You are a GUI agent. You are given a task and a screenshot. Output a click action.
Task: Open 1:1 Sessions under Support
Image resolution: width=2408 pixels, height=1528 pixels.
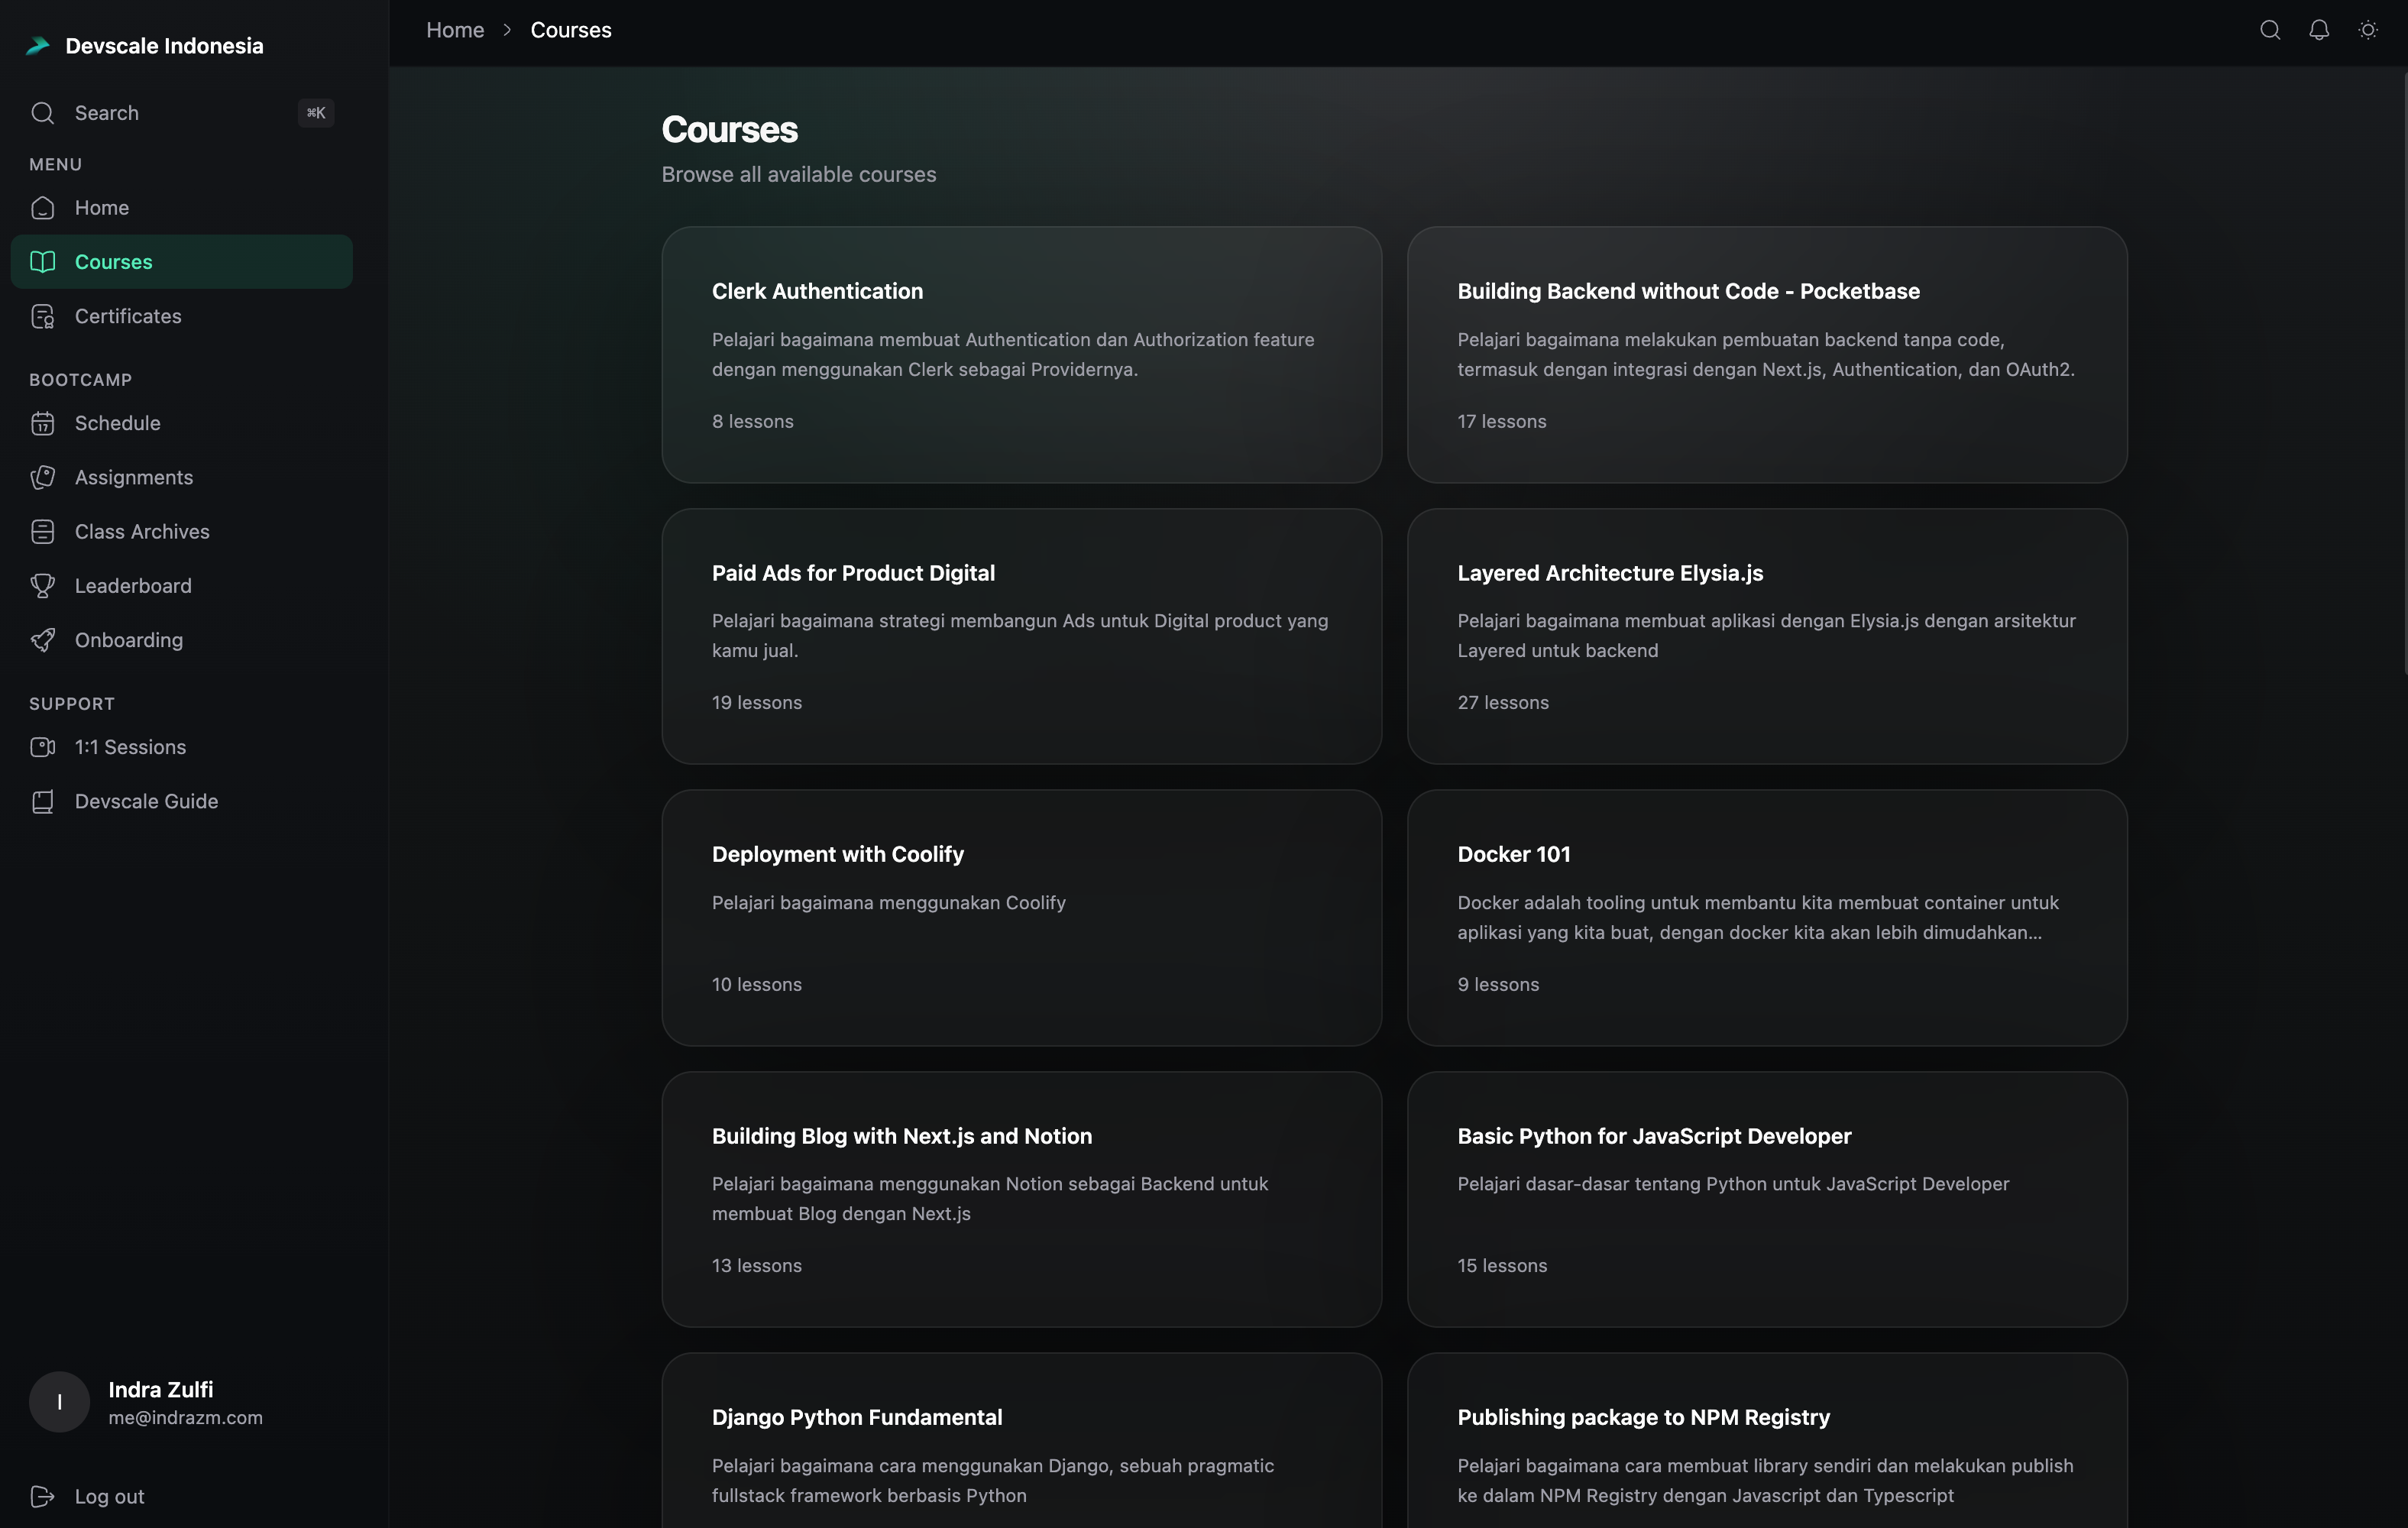coord(130,747)
